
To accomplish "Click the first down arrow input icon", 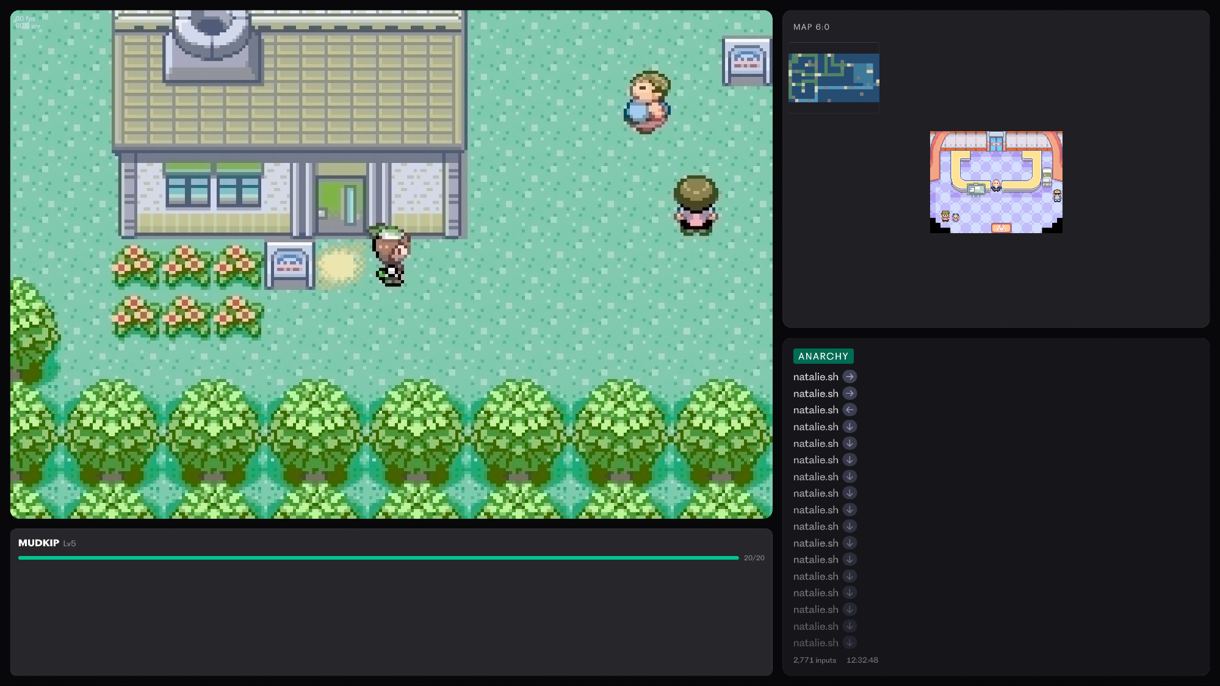I will tap(850, 427).
